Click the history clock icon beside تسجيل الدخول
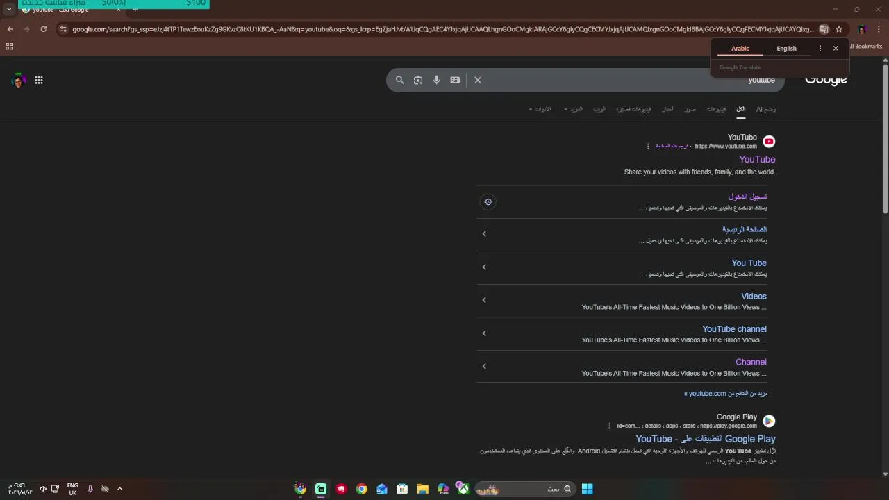Image resolution: width=889 pixels, height=500 pixels. click(x=488, y=202)
